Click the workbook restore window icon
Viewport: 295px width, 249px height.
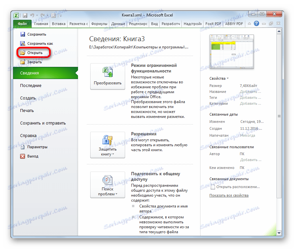click(x=271, y=23)
